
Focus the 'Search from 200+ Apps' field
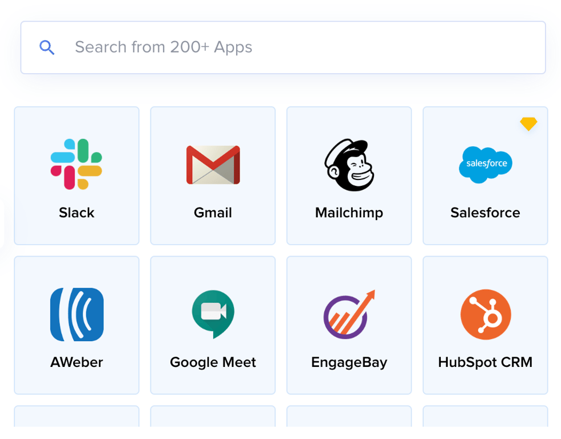click(297, 47)
